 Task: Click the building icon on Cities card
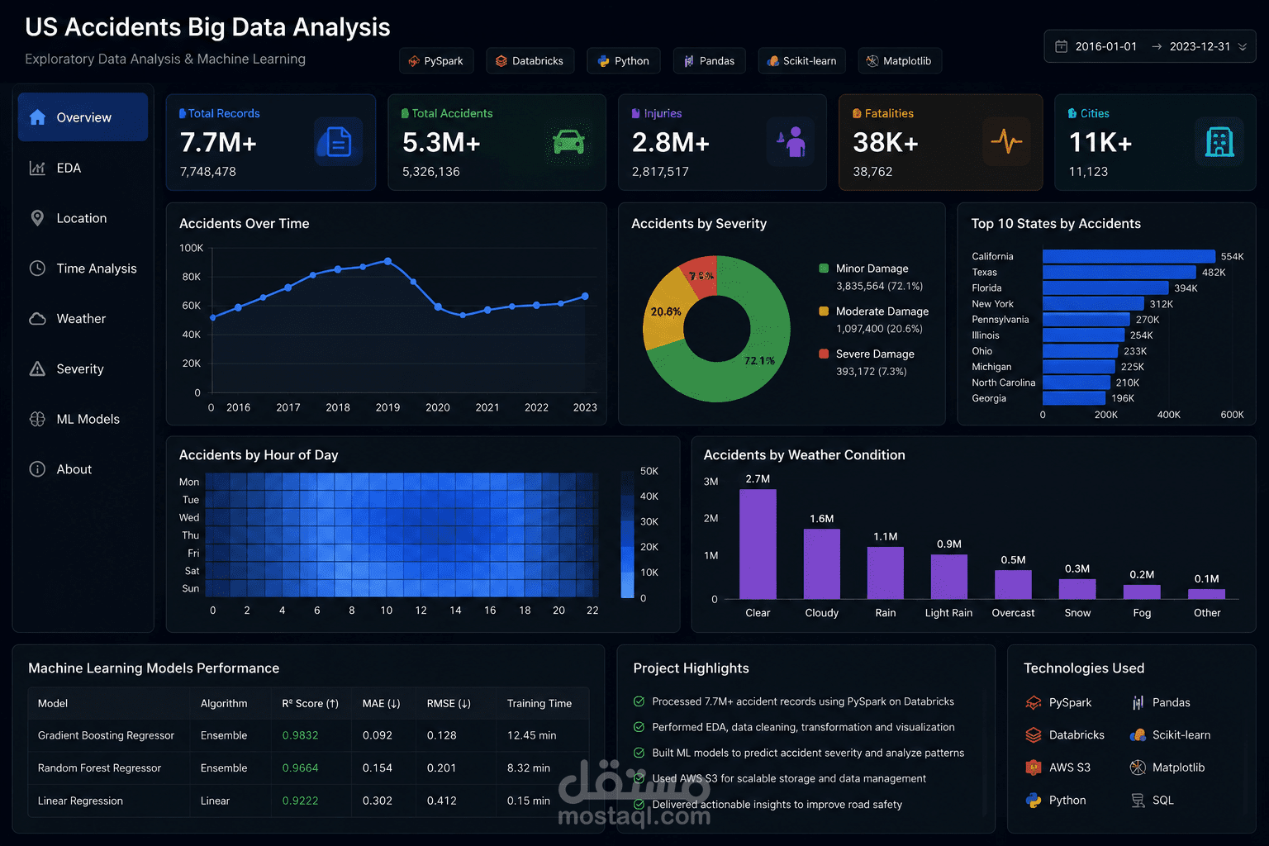click(1219, 142)
